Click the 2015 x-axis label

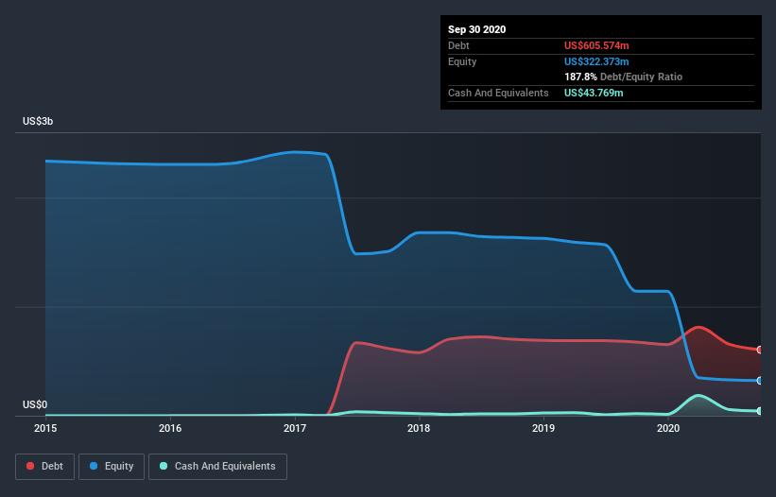45,428
